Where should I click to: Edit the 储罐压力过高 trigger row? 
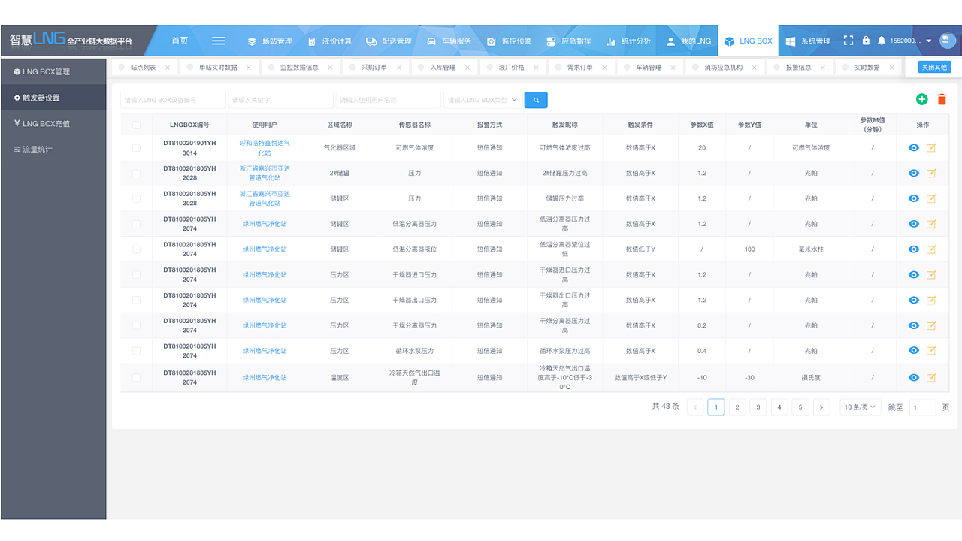pyautogui.click(x=931, y=198)
